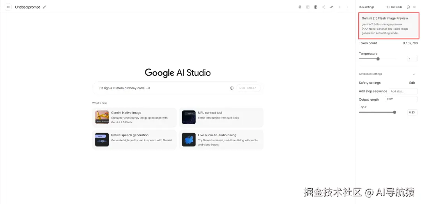Viewport: 421px width, 204px height.
Task: Open the compare mode icon
Action: [316, 7]
